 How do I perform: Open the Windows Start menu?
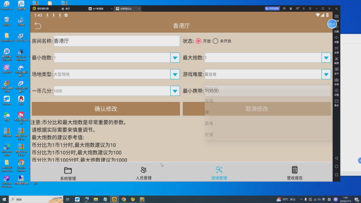click(4, 199)
